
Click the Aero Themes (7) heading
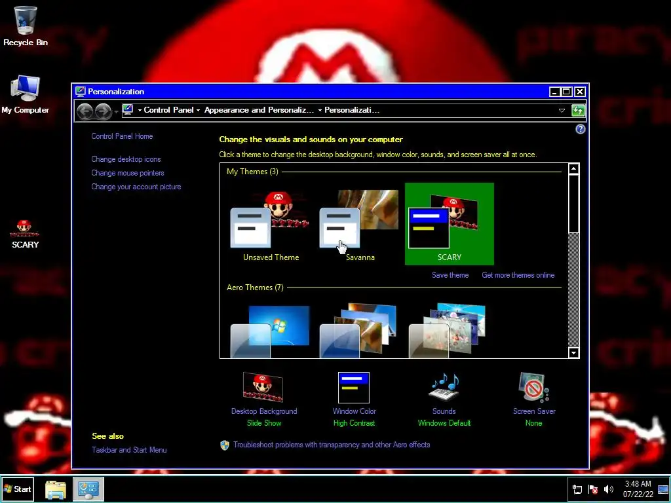point(255,288)
